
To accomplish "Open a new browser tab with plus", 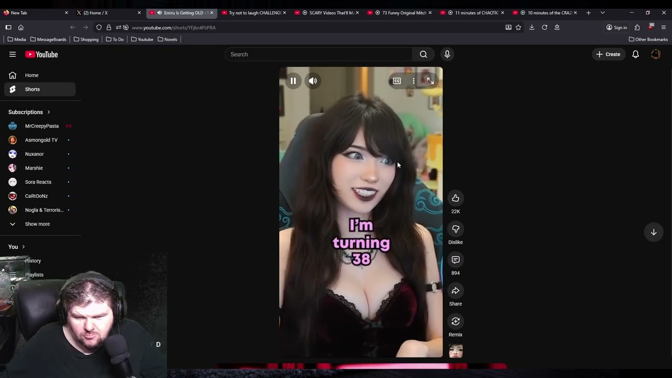I will point(588,13).
